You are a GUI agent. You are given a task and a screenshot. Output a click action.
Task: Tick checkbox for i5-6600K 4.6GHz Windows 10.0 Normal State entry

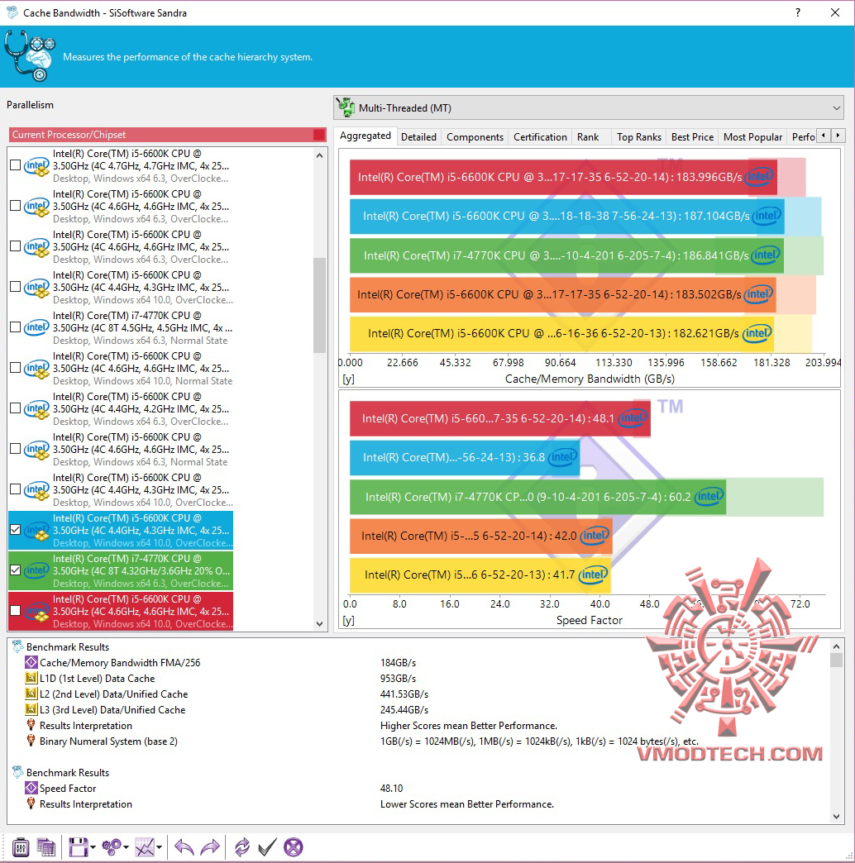pos(16,367)
